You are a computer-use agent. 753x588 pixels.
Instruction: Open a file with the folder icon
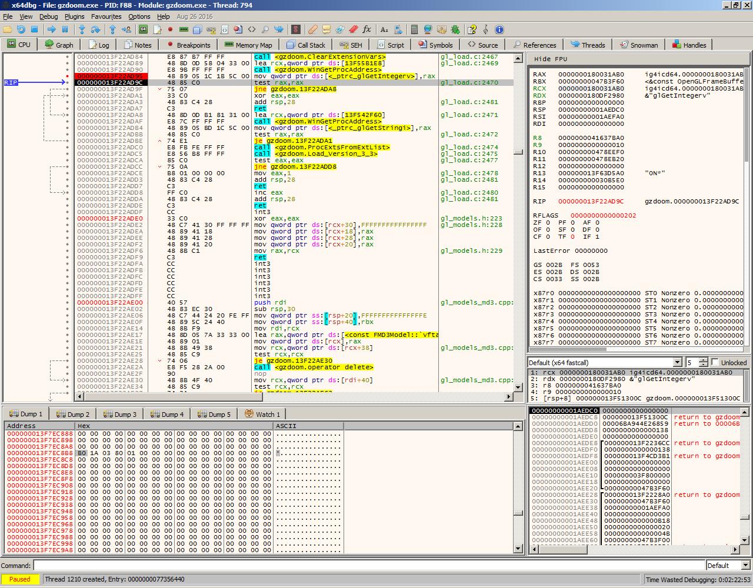8,29
